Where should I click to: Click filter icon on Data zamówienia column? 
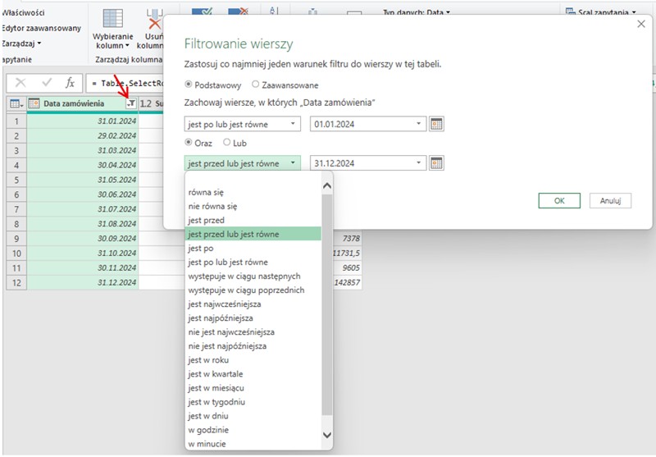[131, 103]
